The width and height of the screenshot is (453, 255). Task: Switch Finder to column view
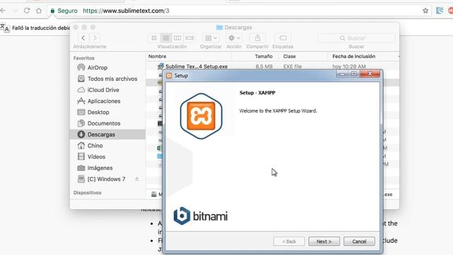click(178, 38)
